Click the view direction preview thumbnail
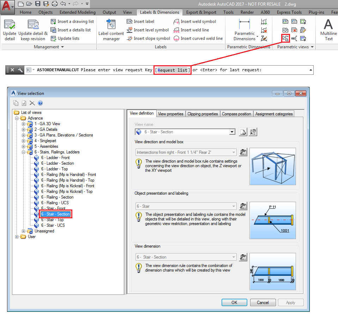Viewport: 338px width, 316px height. click(273, 166)
